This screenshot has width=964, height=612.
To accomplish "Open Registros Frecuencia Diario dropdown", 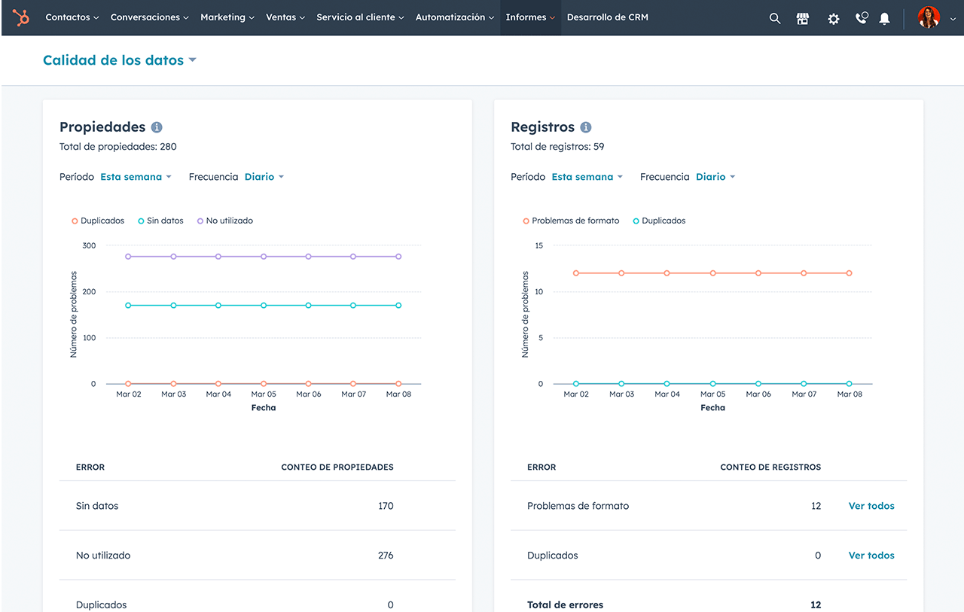I will [x=715, y=177].
